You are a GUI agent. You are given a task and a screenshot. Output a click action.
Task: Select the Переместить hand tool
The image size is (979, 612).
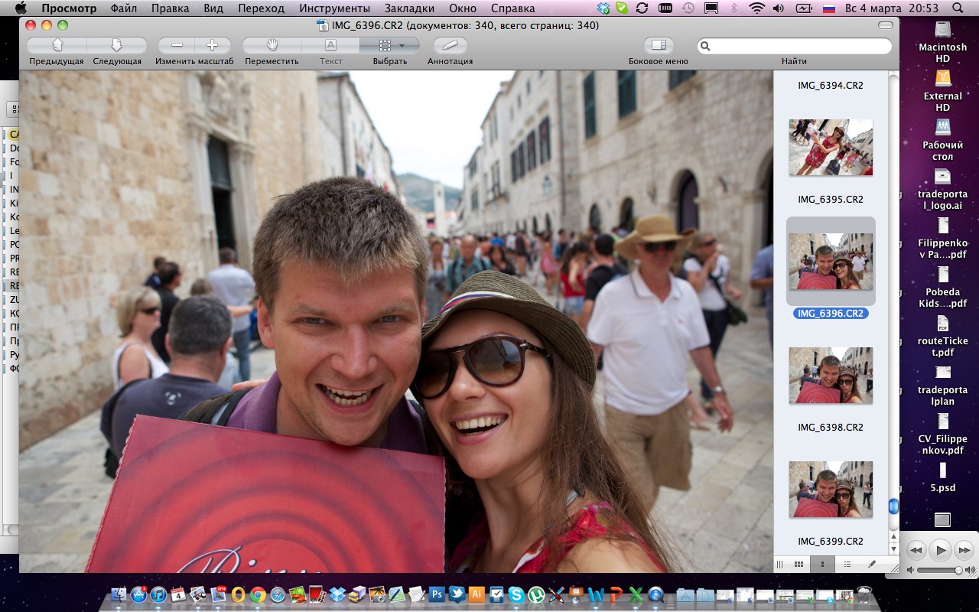272,46
